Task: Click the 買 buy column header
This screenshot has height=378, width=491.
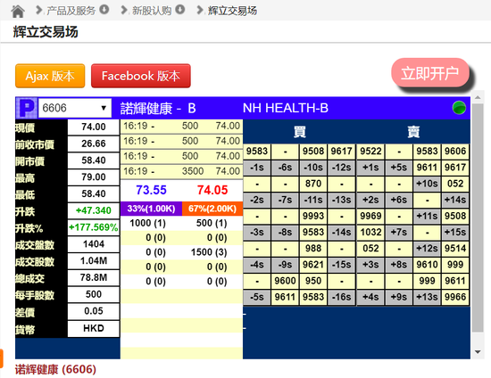Action: coord(300,132)
